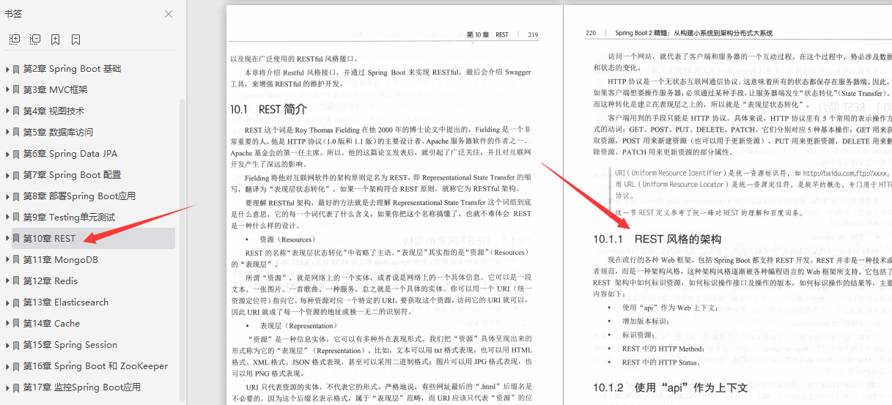Open the 第13章 Elasticsearch bookmark text
892x405 pixels.
coord(66,302)
